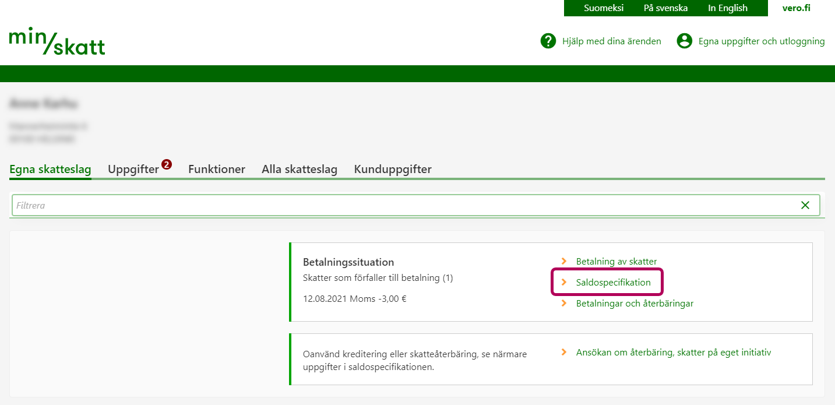Click the arrow beside Betalning av skatter
The image size is (835, 405).
click(563, 262)
